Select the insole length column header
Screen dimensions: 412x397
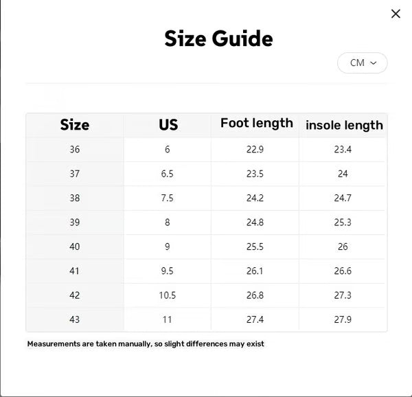(x=344, y=125)
